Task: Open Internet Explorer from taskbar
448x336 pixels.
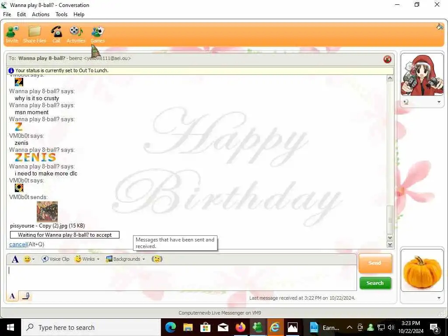Action: pyautogui.click(x=275, y=327)
